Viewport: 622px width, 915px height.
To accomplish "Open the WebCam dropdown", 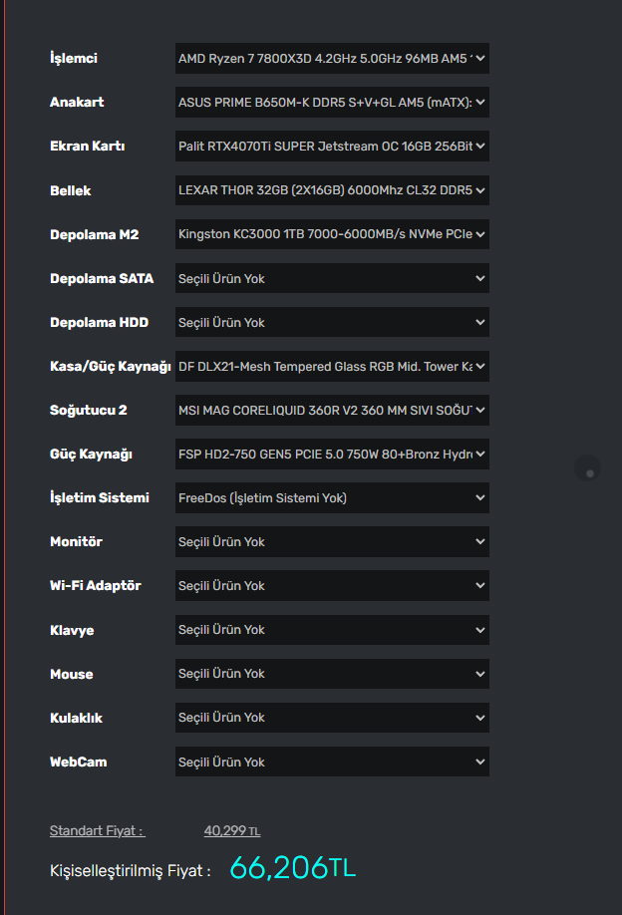I will (x=332, y=762).
